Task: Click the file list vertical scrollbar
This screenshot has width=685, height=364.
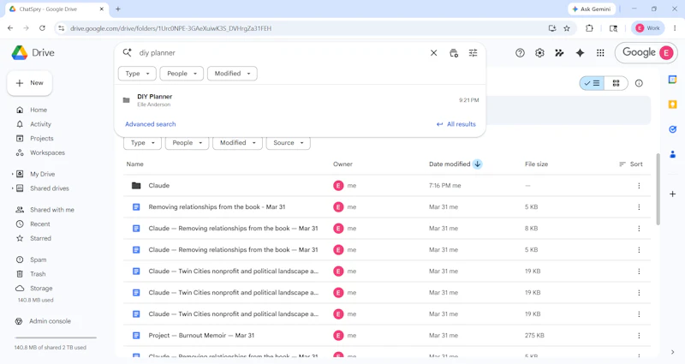Action: coord(658,189)
